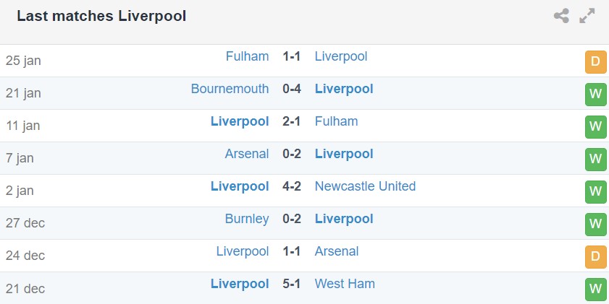Select the West Ham team link

(345, 284)
